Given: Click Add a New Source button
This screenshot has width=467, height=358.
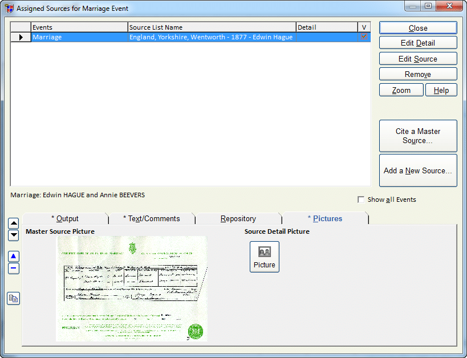Looking at the screenshot, I should tap(418, 170).
